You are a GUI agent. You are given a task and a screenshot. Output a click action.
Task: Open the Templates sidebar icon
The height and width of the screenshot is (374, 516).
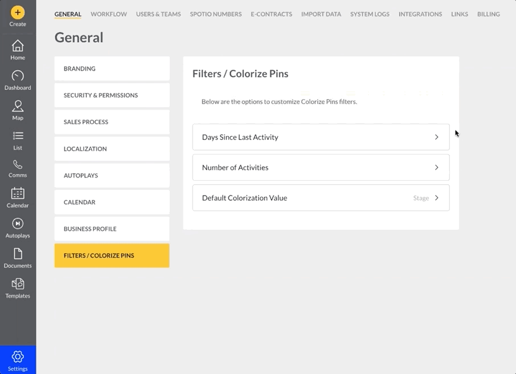point(17,287)
